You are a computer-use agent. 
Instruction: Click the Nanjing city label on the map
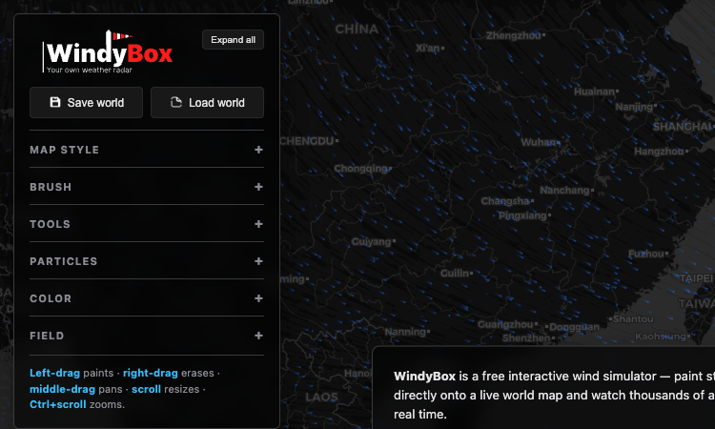[x=634, y=107]
